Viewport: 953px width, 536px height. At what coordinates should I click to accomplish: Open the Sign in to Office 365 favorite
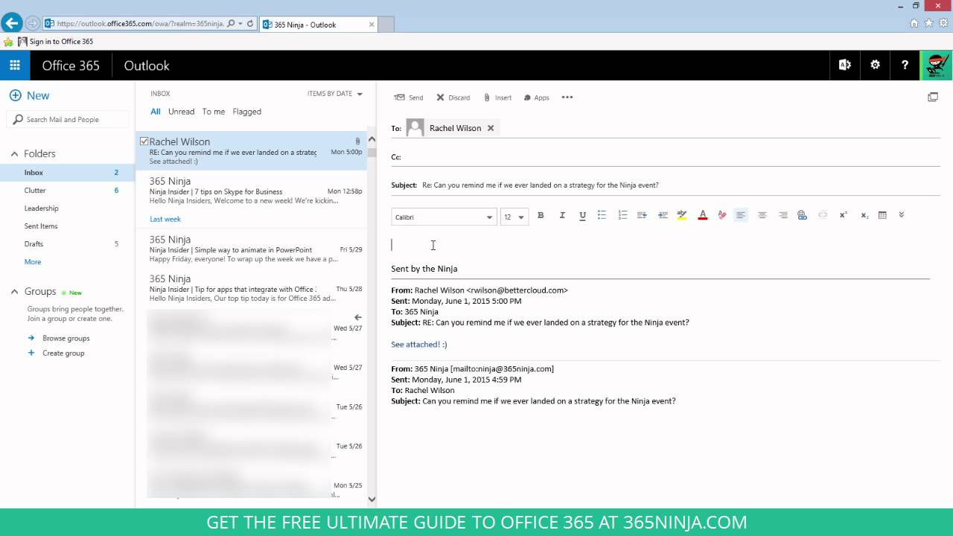click(56, 42)
